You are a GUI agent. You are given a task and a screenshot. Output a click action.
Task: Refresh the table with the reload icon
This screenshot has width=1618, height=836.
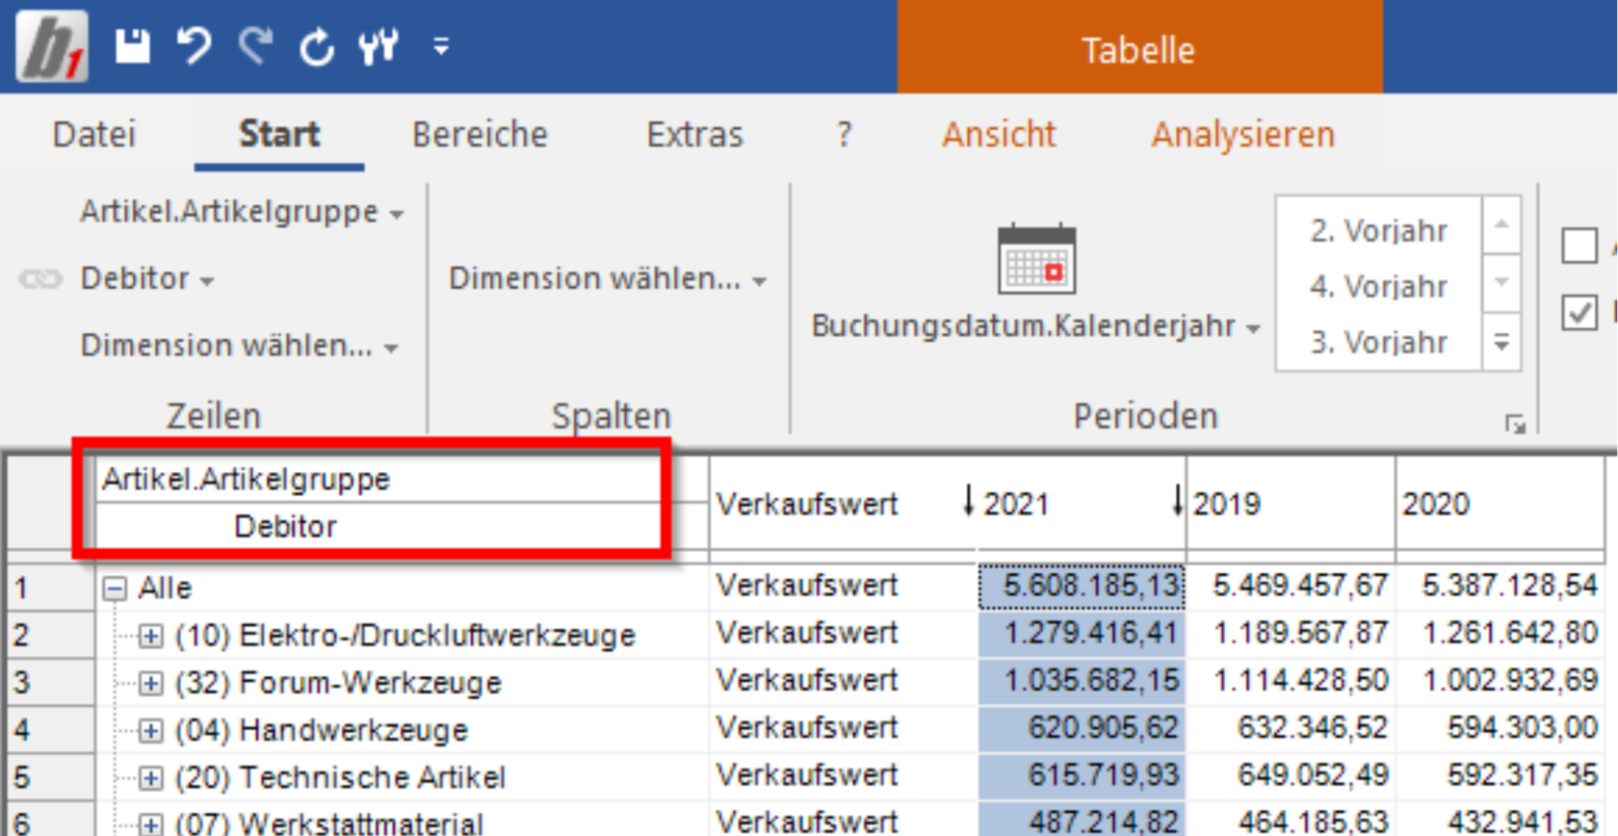tap(317, 46)
